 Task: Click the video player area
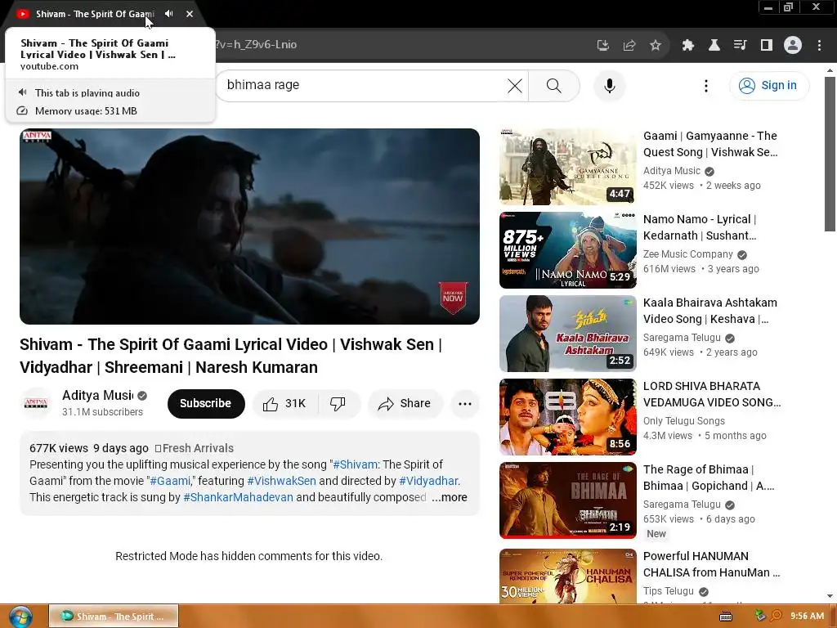tap(249, 226)
